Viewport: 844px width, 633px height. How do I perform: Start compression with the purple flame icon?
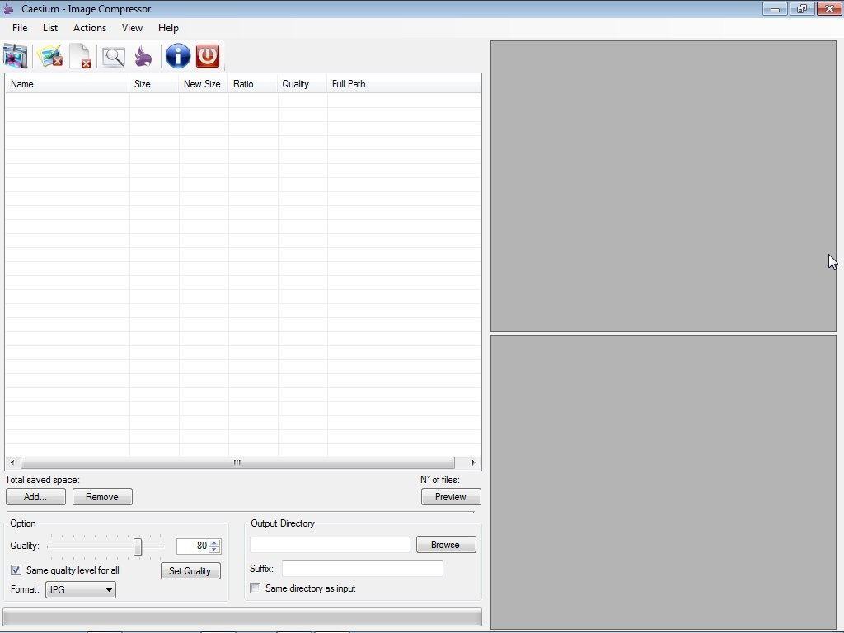pyautogui.click(x=143, y=56)
